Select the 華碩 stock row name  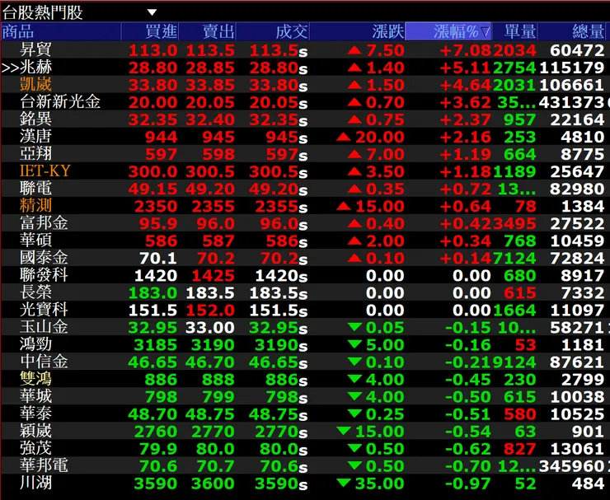point(35,241)
